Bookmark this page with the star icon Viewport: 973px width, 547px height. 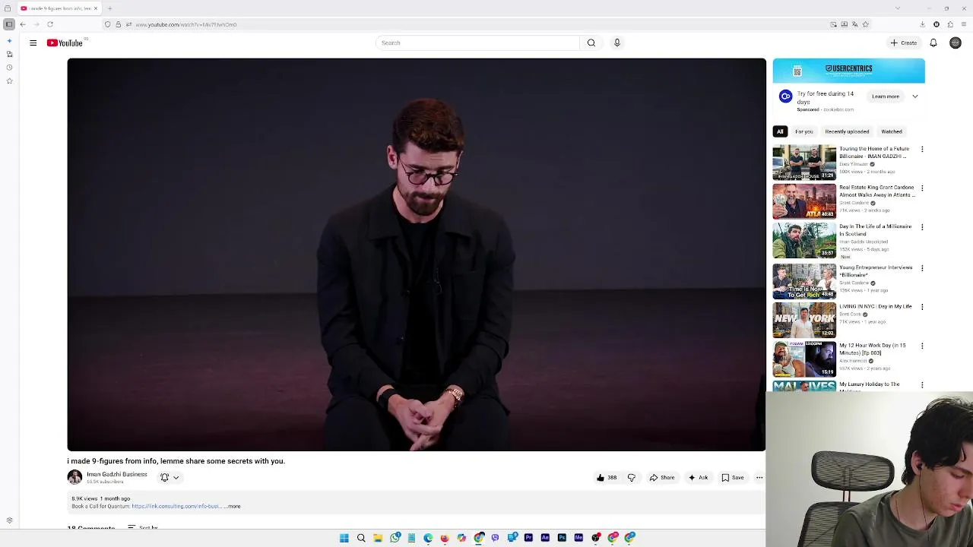pos(865,24)
